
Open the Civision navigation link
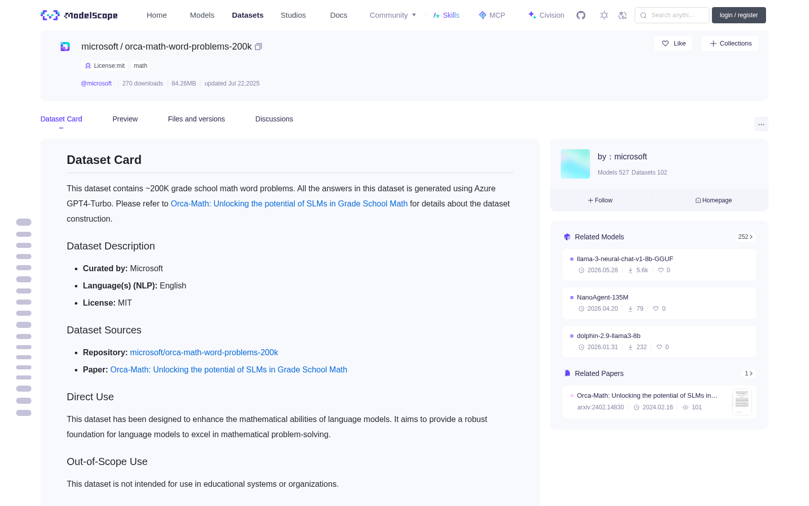546,15
